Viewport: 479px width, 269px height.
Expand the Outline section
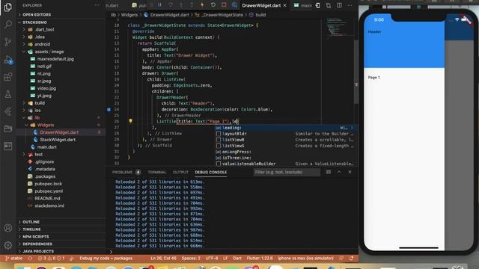click(31, 222)
